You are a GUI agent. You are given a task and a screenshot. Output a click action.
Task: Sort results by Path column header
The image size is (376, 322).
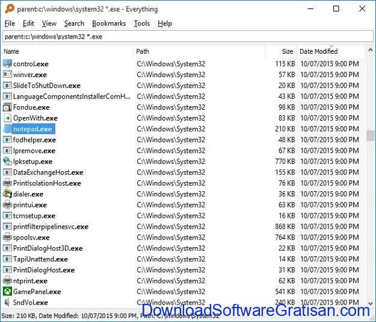click(x=199, y=51)
